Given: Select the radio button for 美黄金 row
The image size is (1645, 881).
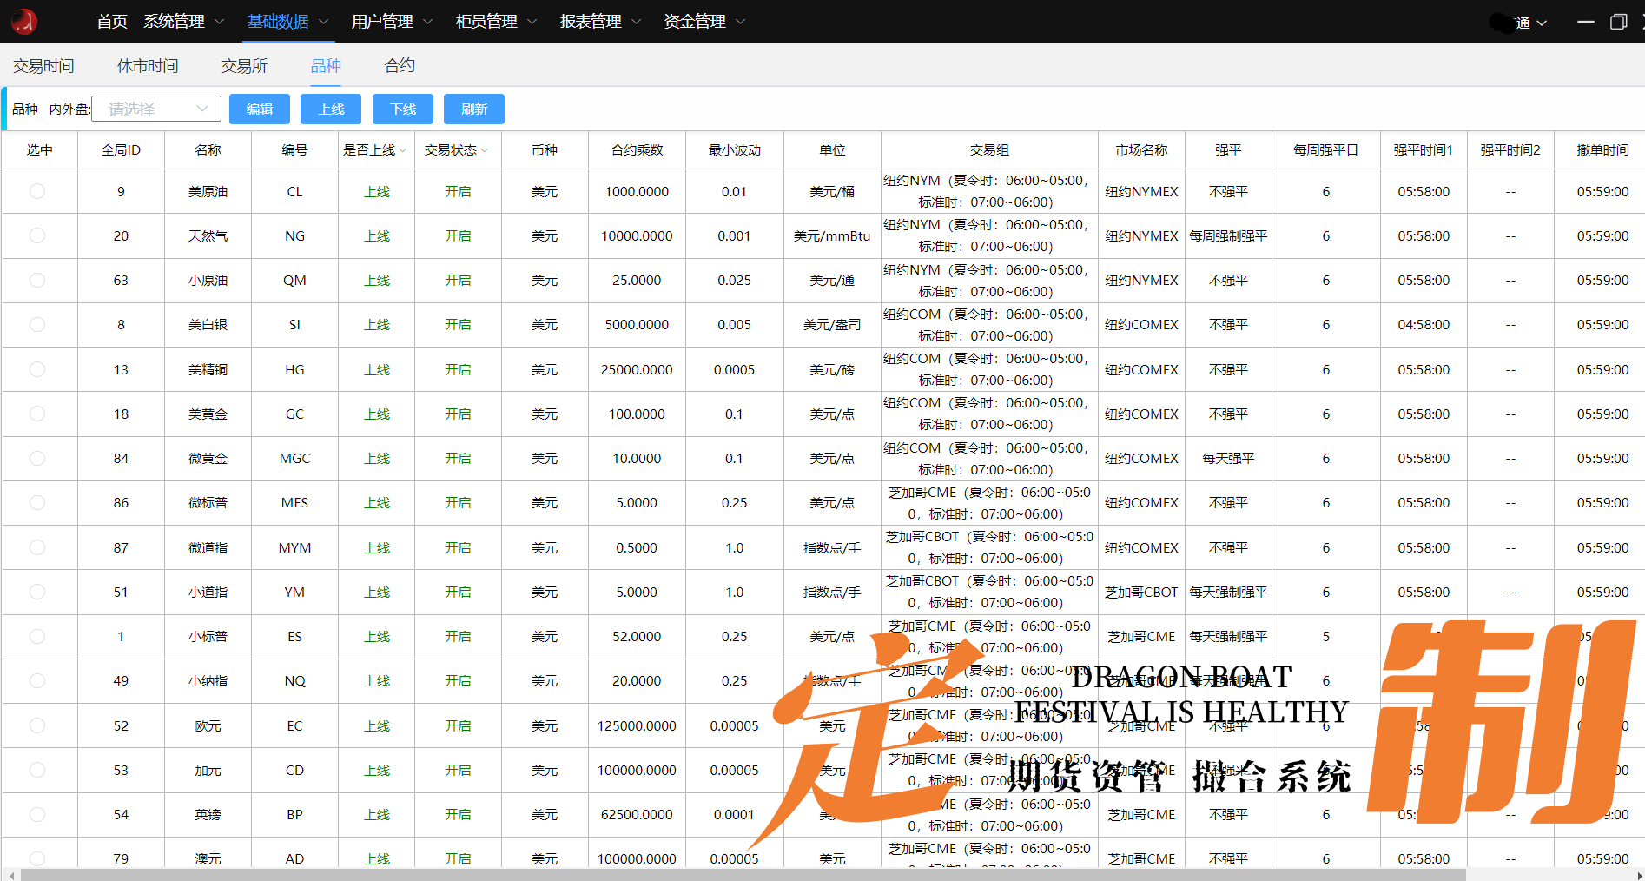Looking at the screenshot, I should (x=38, y=414).
